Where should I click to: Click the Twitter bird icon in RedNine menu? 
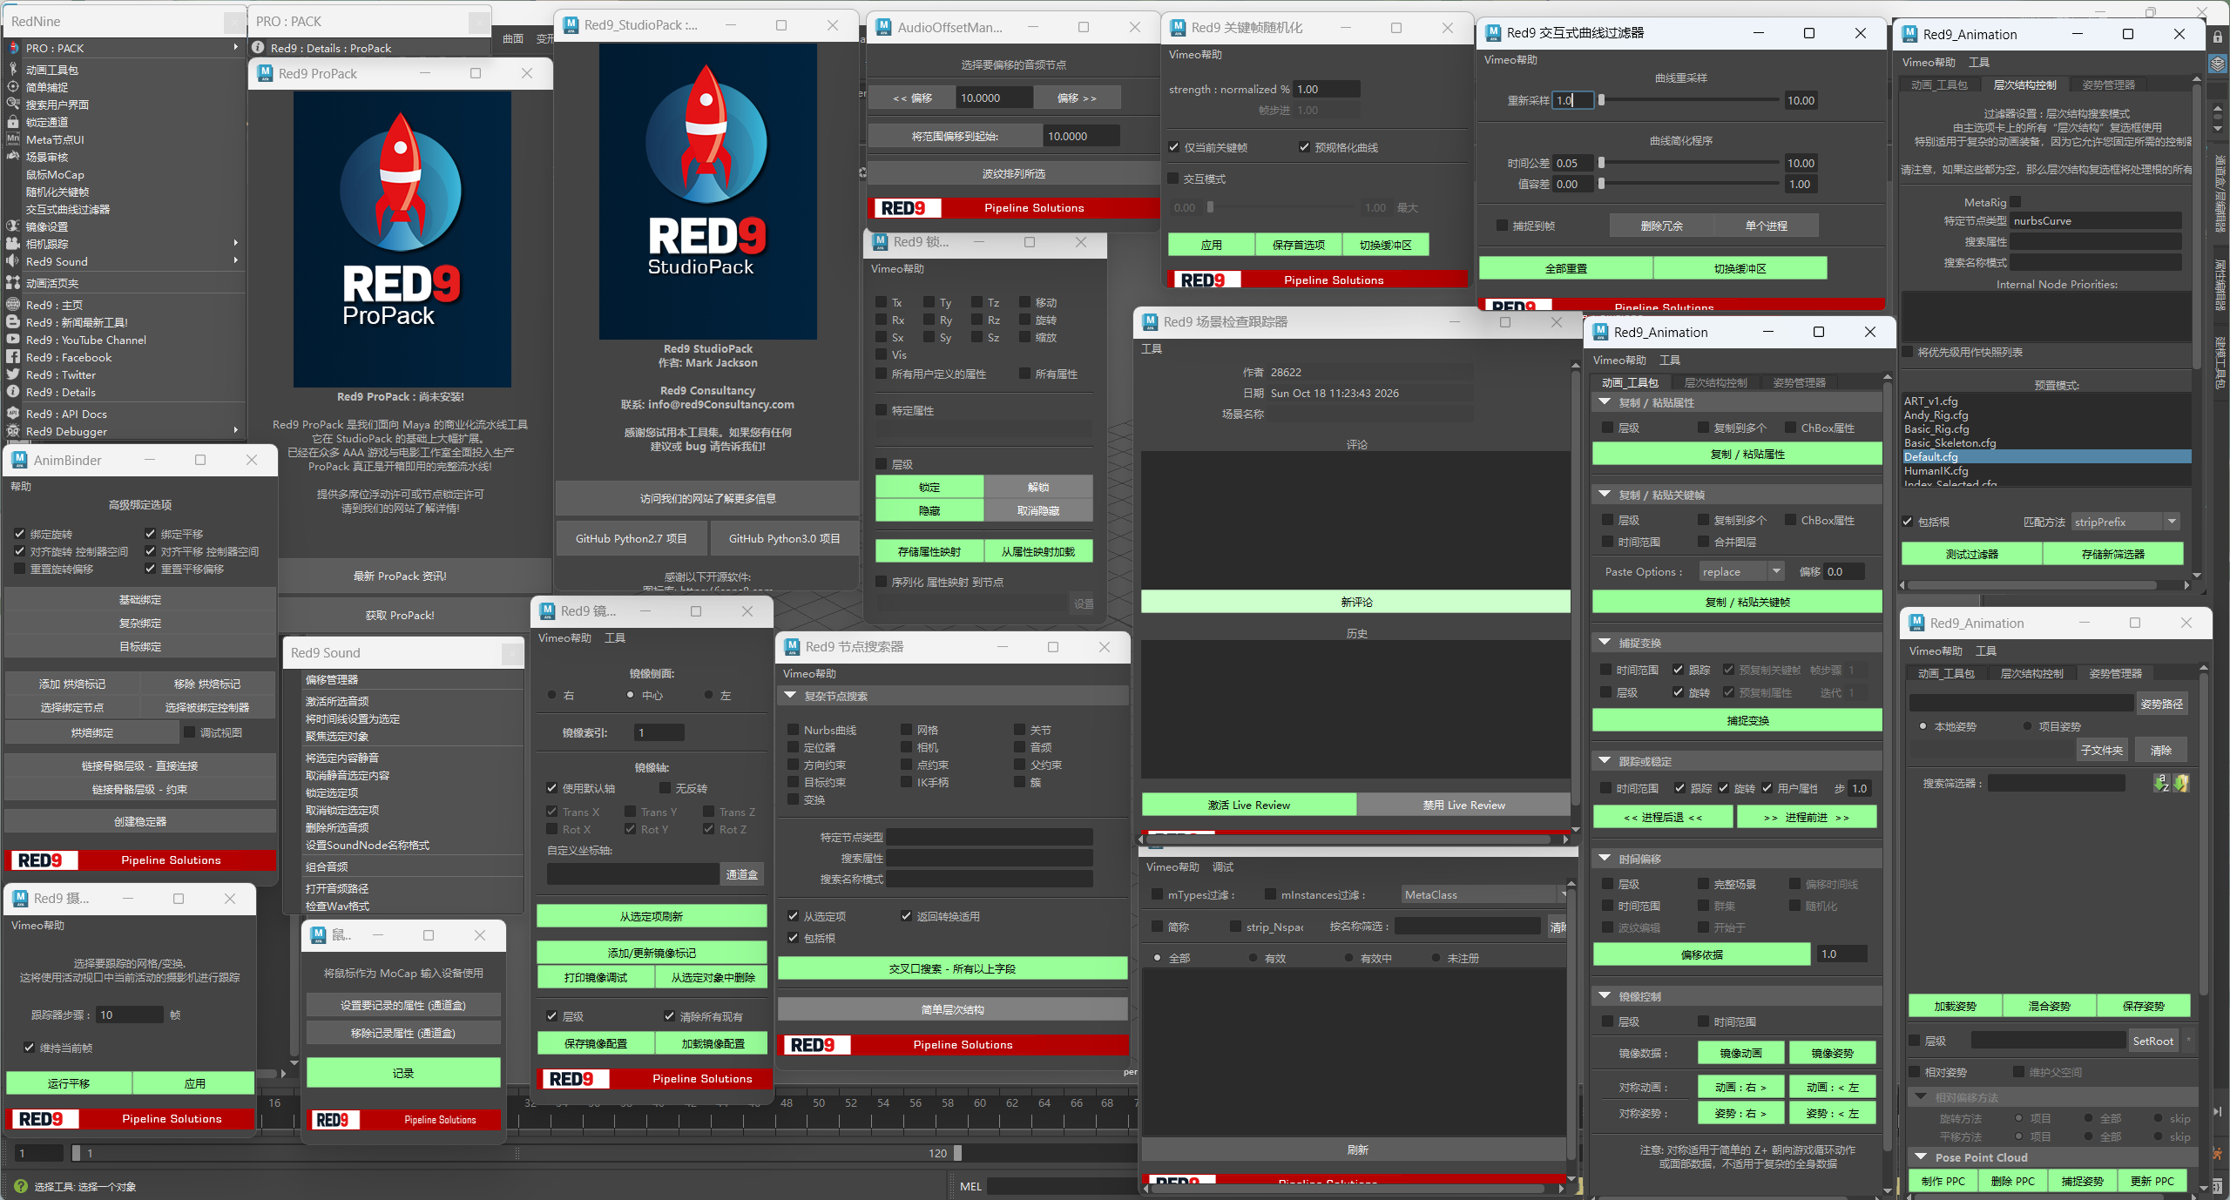13,374
